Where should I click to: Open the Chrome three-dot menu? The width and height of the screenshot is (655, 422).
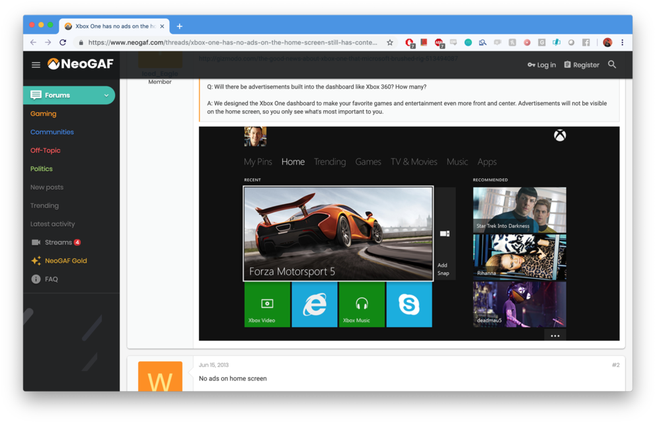click(x=623, y=42)
